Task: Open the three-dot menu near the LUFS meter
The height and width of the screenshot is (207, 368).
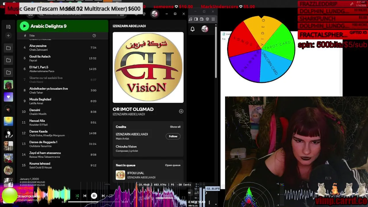Action: click(209, 202)
